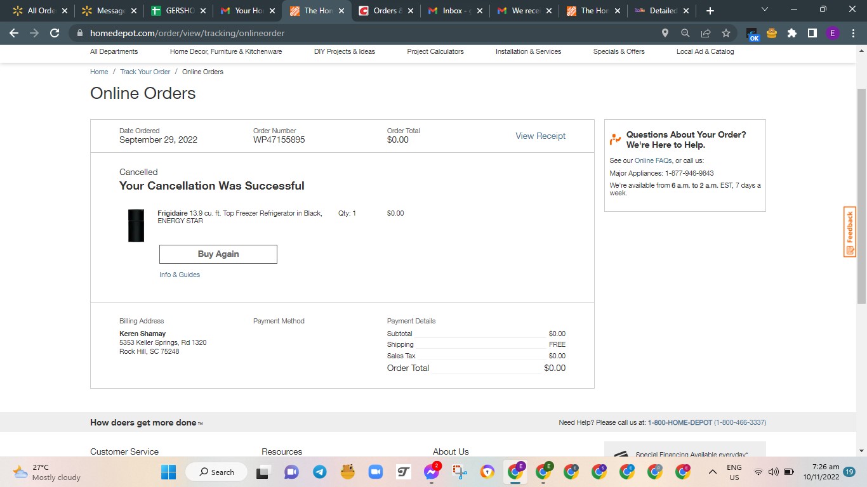Screen dimensions: 867x487
Task: Open Project Calculators menu
Action: pyautogui.click(x=435, y=51)
